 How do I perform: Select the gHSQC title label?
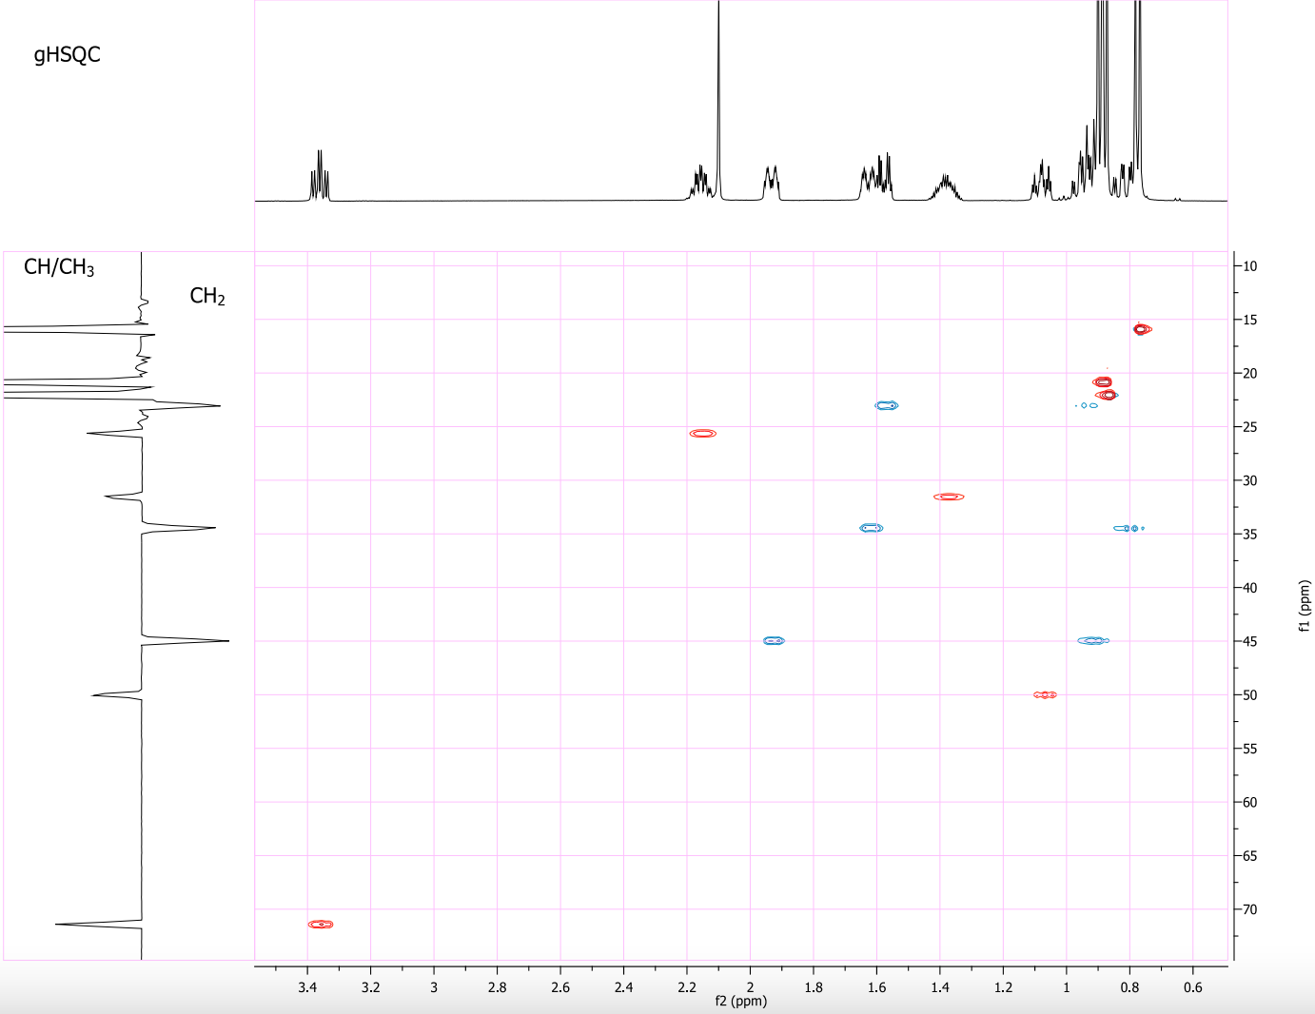[69, 54]
